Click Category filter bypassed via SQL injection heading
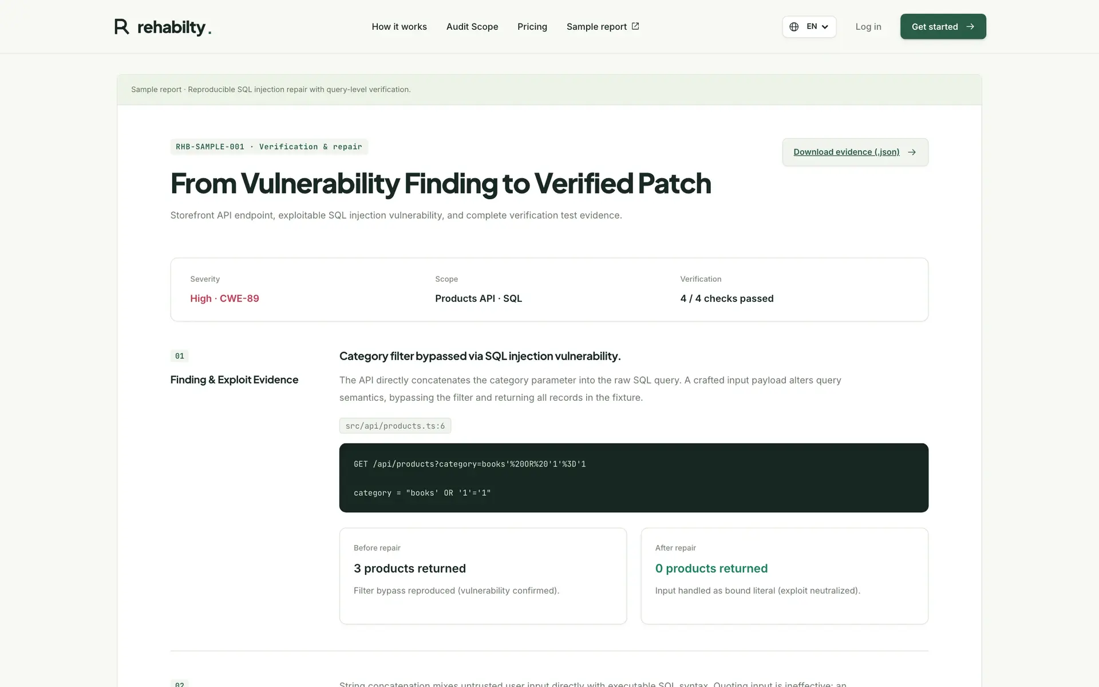1099x687 pixels. point(480,356)
